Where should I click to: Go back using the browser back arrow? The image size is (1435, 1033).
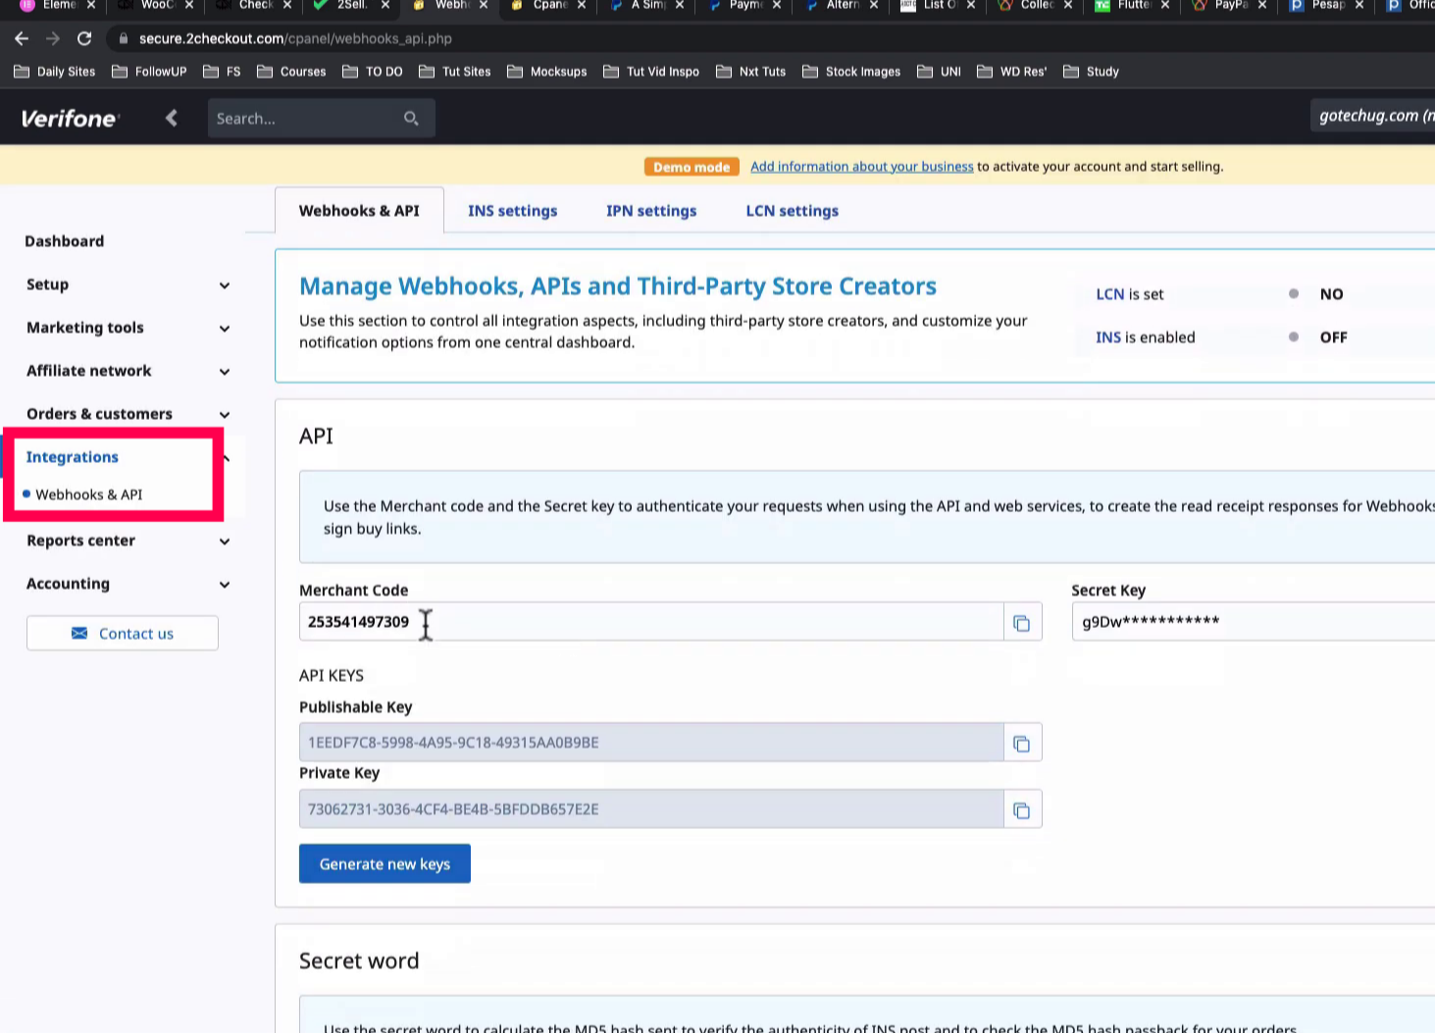(22, 38)
